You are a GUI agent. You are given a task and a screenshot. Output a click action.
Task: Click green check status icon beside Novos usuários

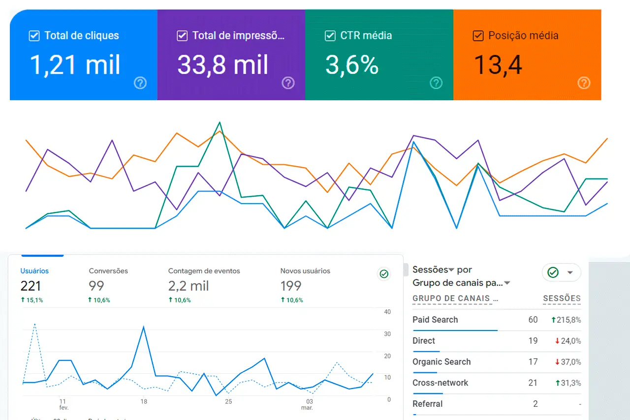pos(384,274)
